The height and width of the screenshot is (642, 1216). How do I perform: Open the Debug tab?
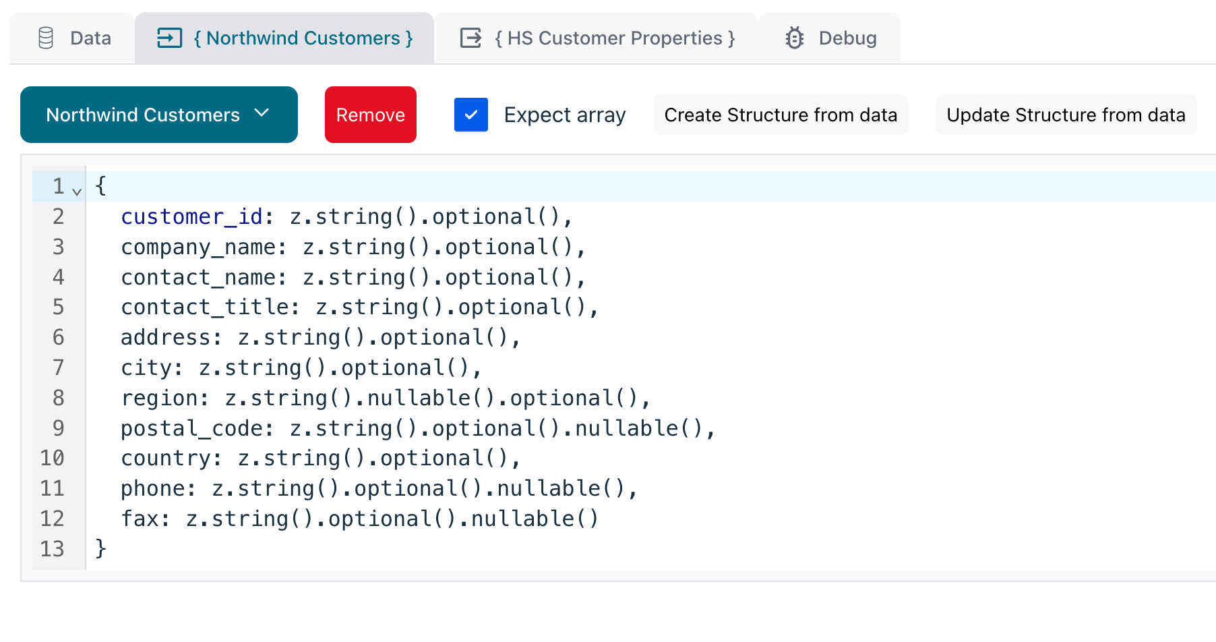[830, 38]
